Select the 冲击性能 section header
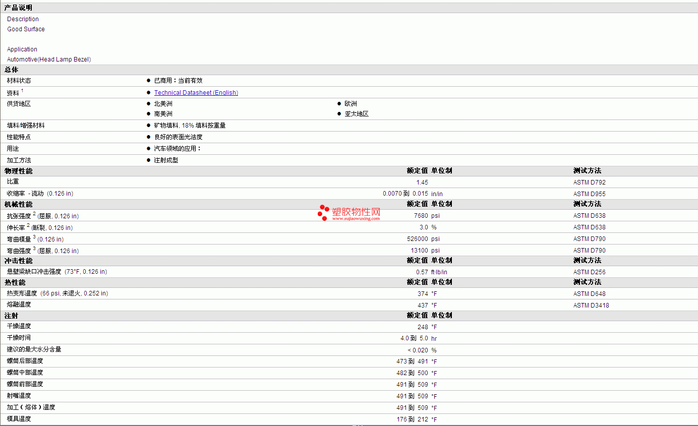 point(18,261)
